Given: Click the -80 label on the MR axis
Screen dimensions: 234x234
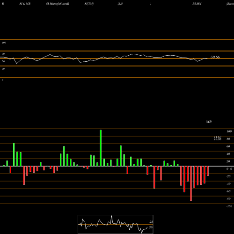Looking at the screenshot, I should click(228, 199).
